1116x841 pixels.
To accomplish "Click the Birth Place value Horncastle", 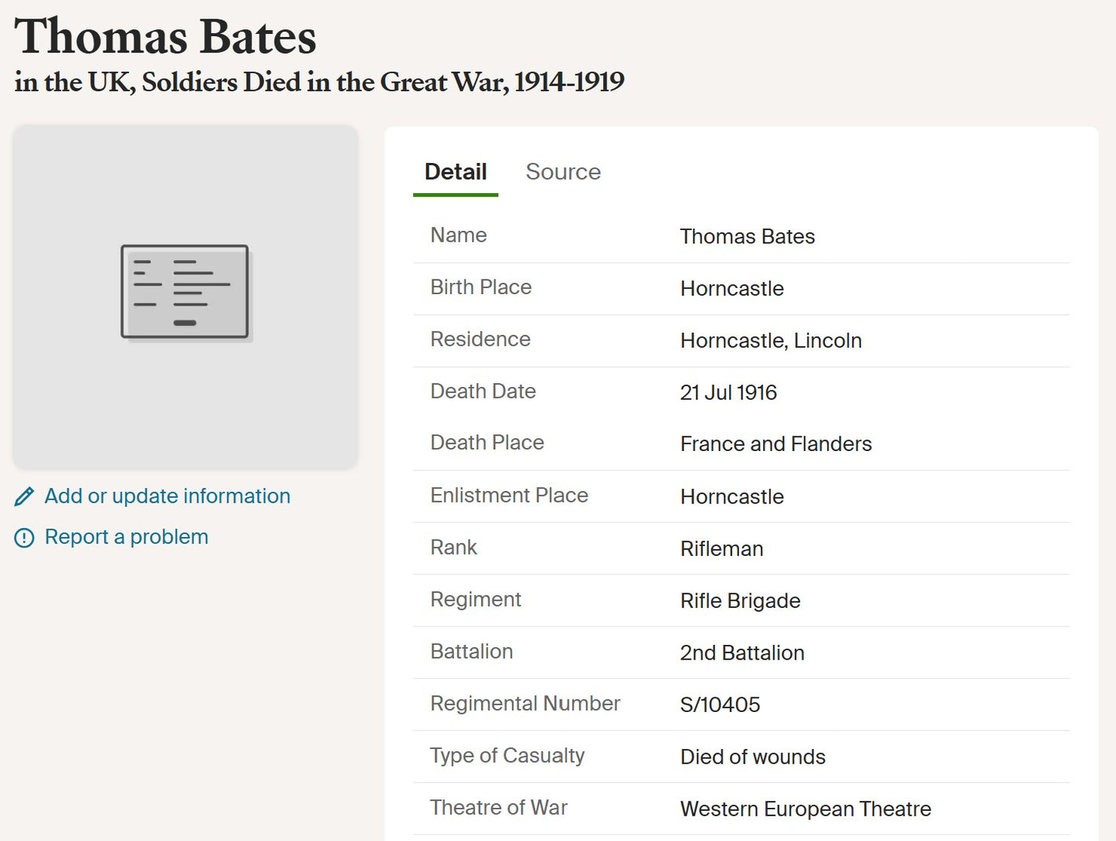I will 732,288.
